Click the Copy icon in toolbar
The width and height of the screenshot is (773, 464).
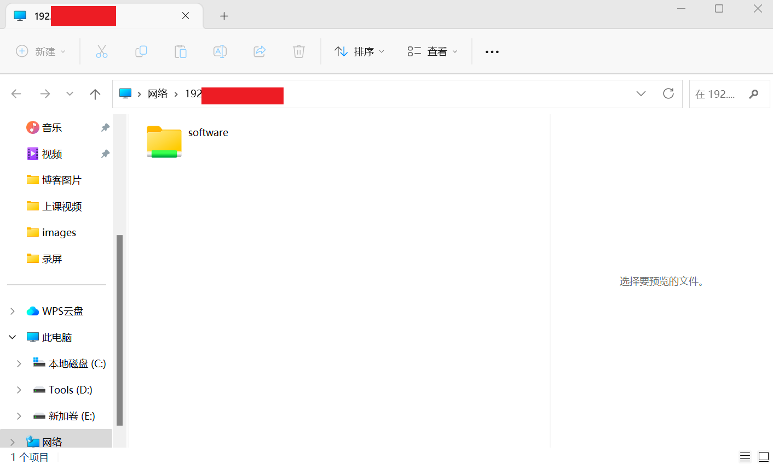click(141, 51)
